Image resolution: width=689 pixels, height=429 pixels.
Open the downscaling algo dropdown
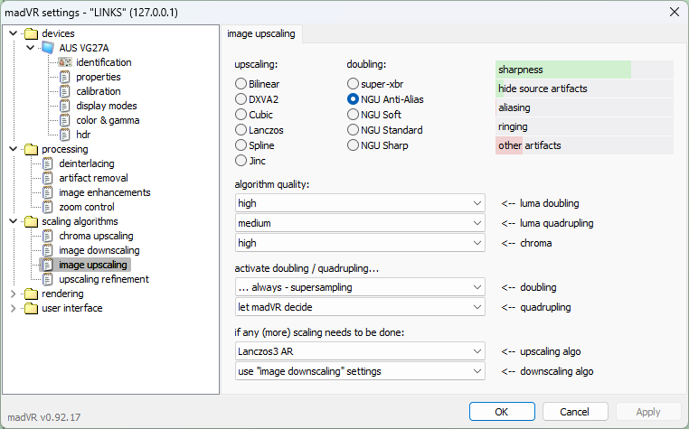point(360,371)
